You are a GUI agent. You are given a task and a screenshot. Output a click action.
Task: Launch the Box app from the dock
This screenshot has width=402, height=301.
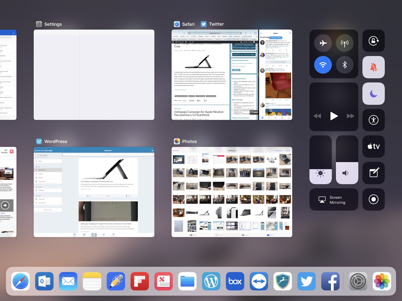tap(235, 281)
